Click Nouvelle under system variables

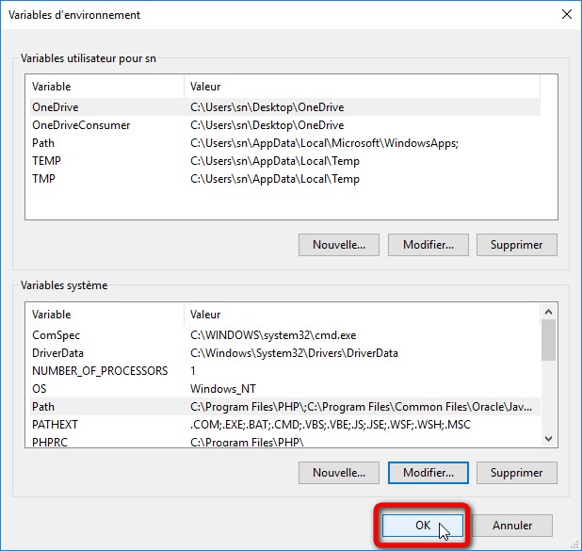point(339,473)
